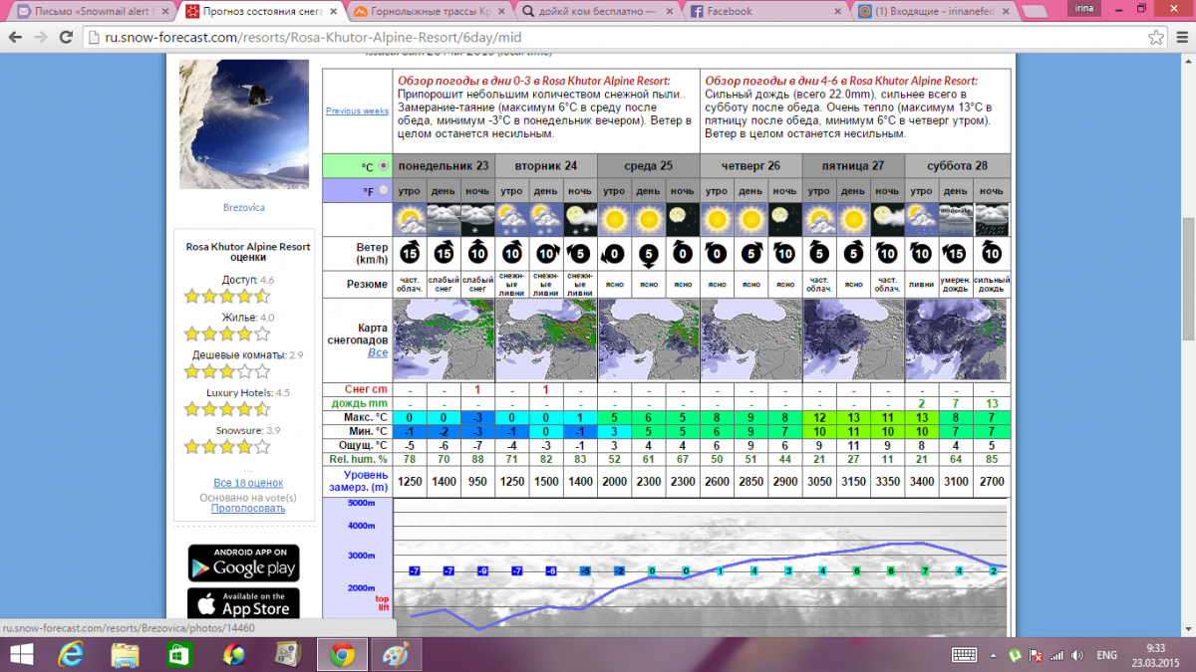Click the Snowsure star rating row
The height and width of the screenshot is (672, 1196).
(227, 447)
